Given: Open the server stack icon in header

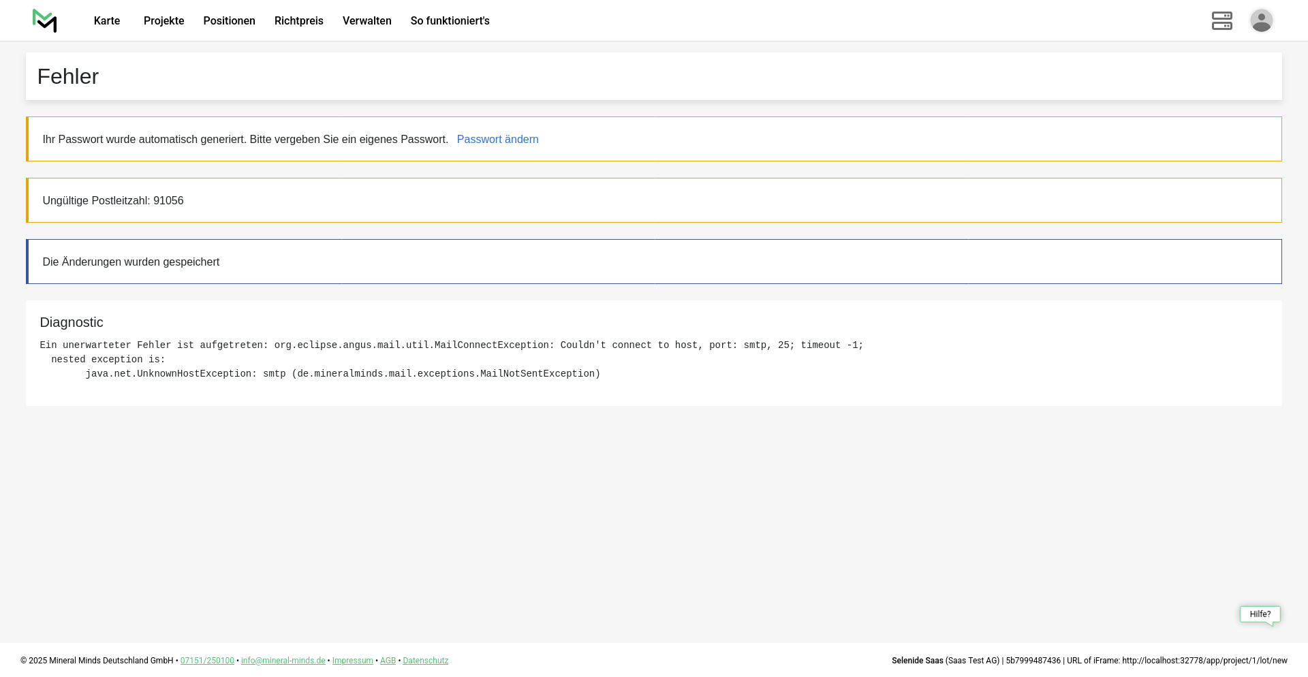Looking at the screenshot, I should point(1221,20).
